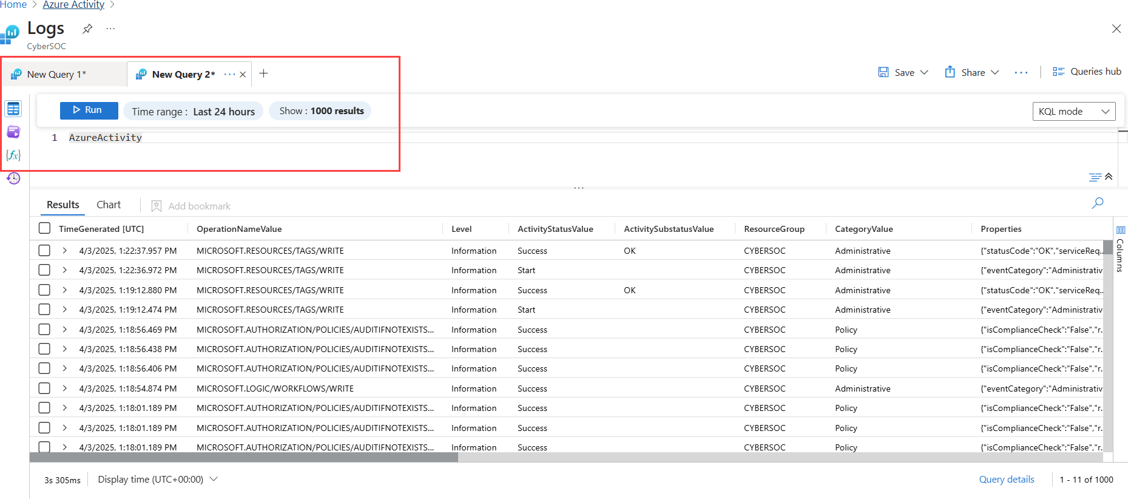Open Query details link
This screenshot has height=499, width=1128.
1007,480
